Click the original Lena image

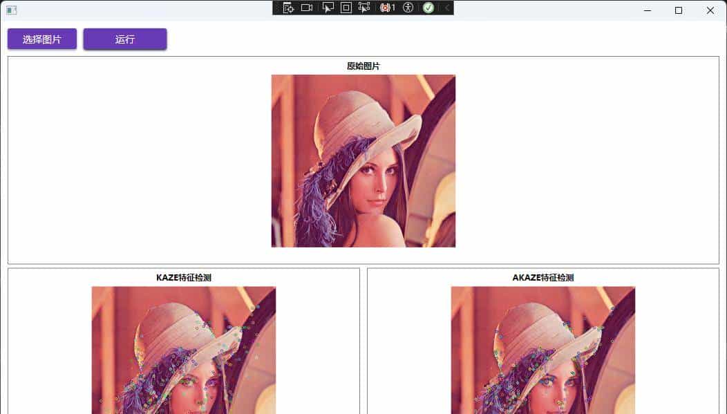pyautogui.click(x=363, y=160)
